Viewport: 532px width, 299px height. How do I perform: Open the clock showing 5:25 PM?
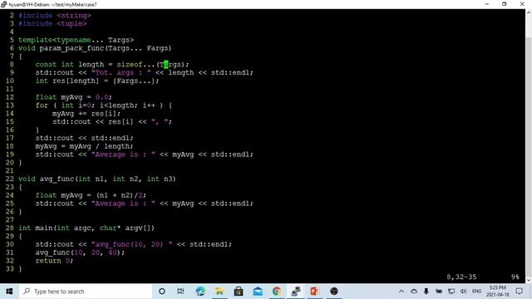click(498, 292)
